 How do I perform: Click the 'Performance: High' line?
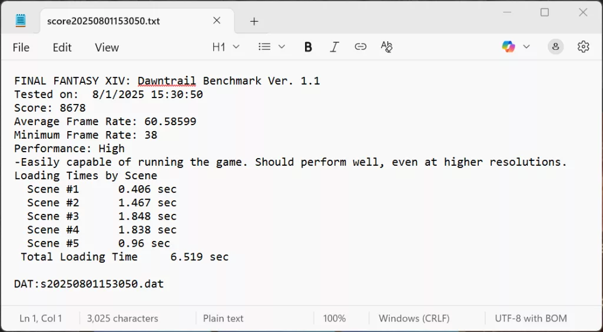pos(69,149)
